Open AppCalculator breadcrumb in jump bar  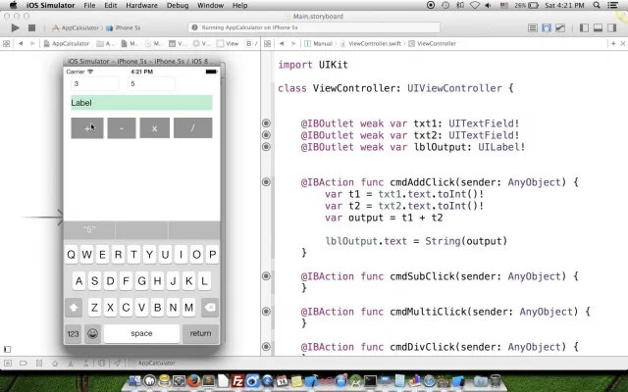coord(67,43)
